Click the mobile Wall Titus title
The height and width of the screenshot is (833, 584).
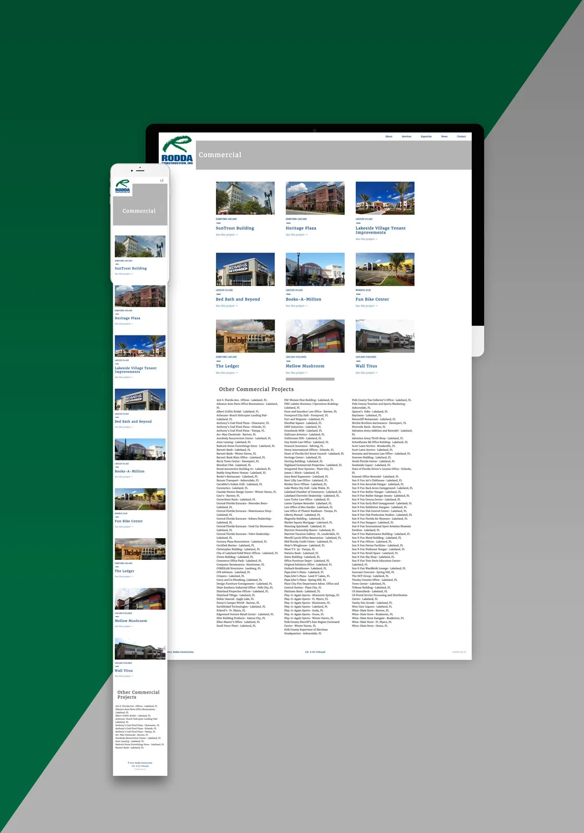[124, 671]
